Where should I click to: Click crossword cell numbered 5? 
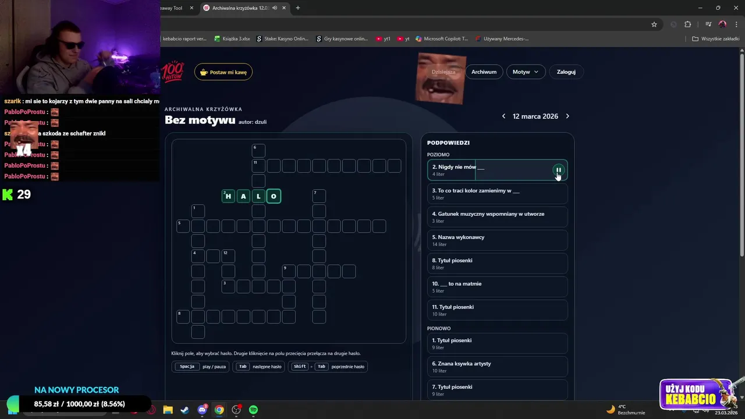click(x=183, y=226)
